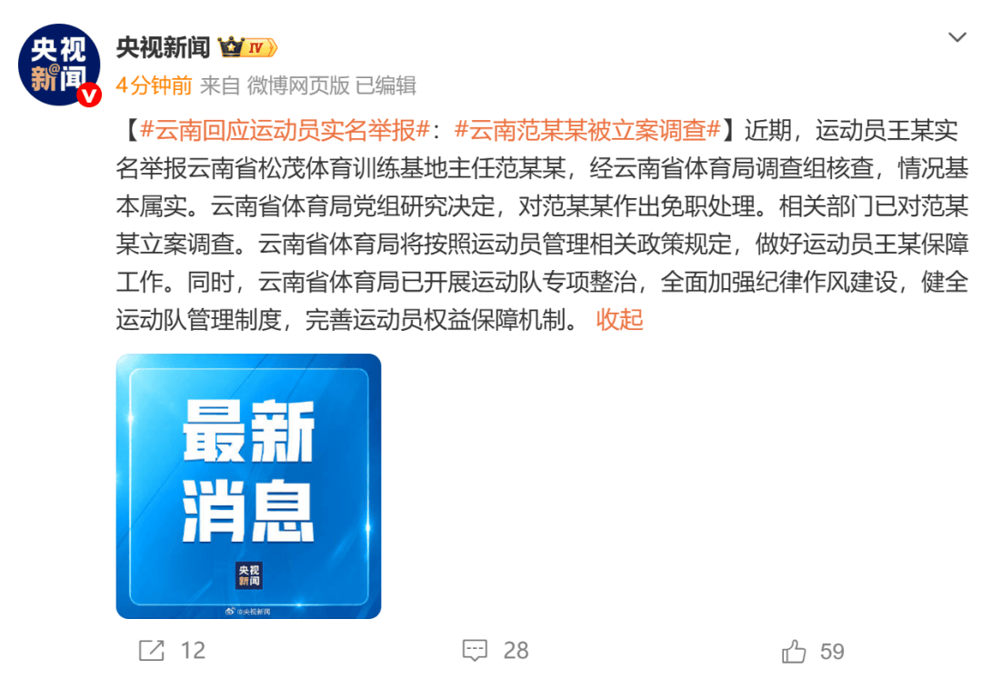Open the 最新消息 image thumbnail

click(x=248, y=486)
